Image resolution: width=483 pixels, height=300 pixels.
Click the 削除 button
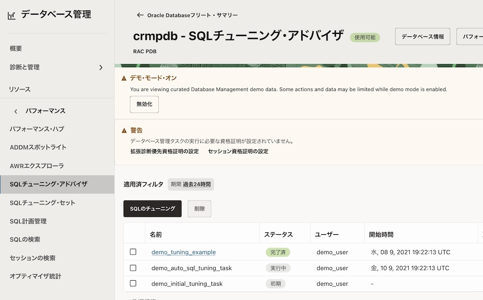click(199, 209)
